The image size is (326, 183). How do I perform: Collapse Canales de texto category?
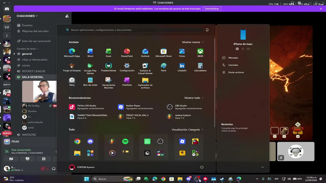(28, 49)
